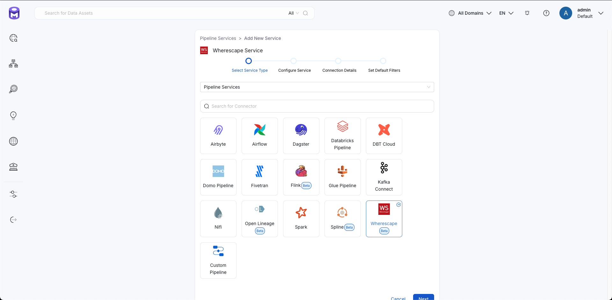The width and height of the screenshot is (612, 300).
Task: Choose the Kafka Connect connector card
Action: tap(384, 177)
